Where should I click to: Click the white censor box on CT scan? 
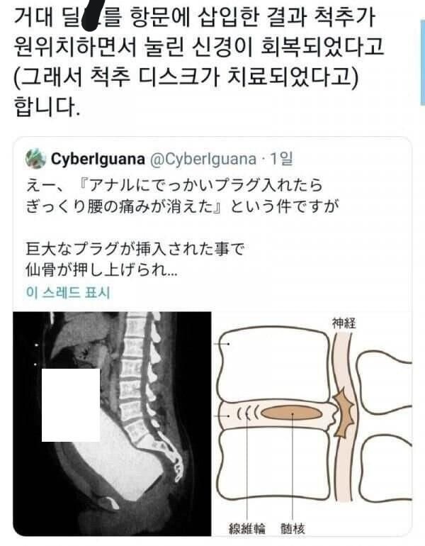tap(71, 405)
